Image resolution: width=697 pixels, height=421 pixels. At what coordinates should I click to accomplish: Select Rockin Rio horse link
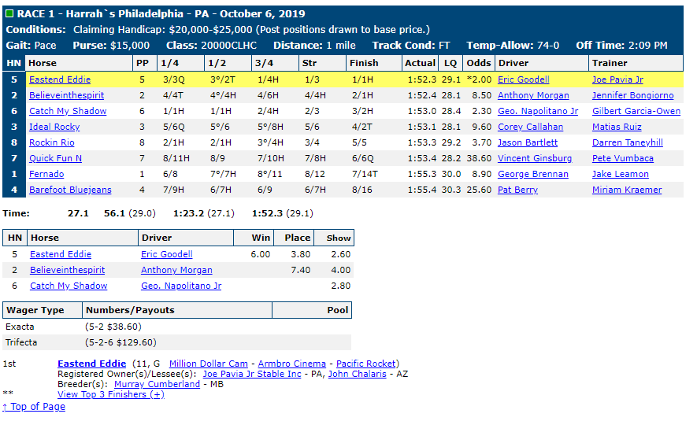tap(51, 142)
